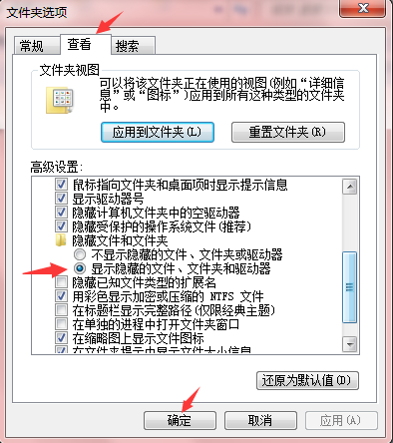The image size is (393, 443).
Task: Click the 取消 button
Action: [x=260, y=421]
